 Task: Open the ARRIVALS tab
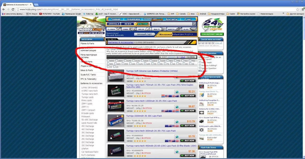(113, 24)
